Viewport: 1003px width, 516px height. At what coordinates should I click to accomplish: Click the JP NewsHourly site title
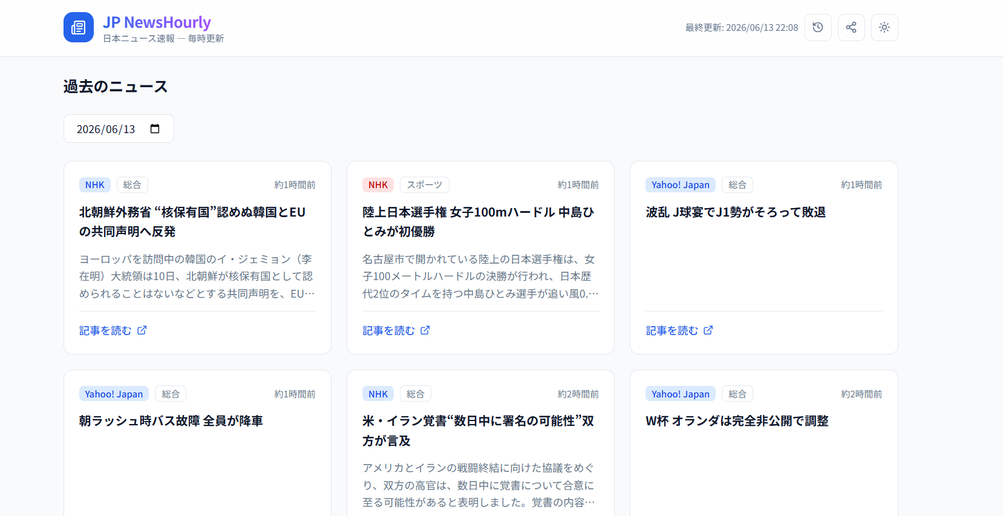click(157, 22)
